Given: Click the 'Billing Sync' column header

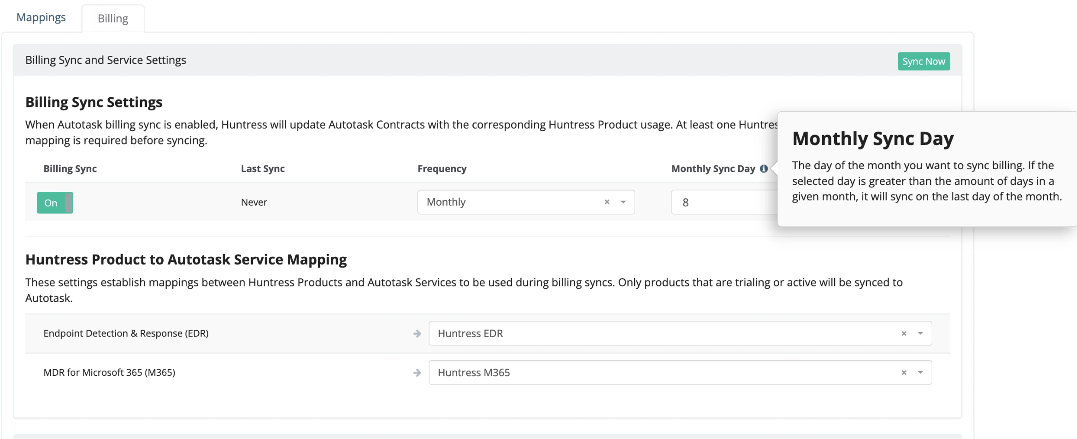Looking at the screenshot, I should click(70, 169).
